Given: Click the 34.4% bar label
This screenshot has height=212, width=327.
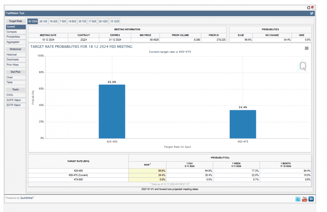Looking at the screenshot, I should coord(243,107).
